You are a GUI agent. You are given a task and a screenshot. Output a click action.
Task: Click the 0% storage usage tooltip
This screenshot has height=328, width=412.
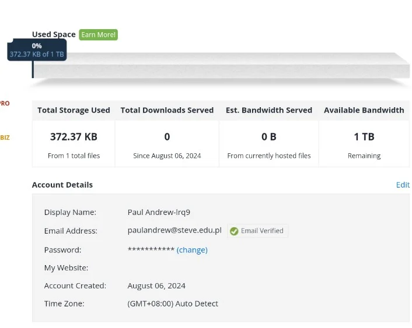coord(37,50)
